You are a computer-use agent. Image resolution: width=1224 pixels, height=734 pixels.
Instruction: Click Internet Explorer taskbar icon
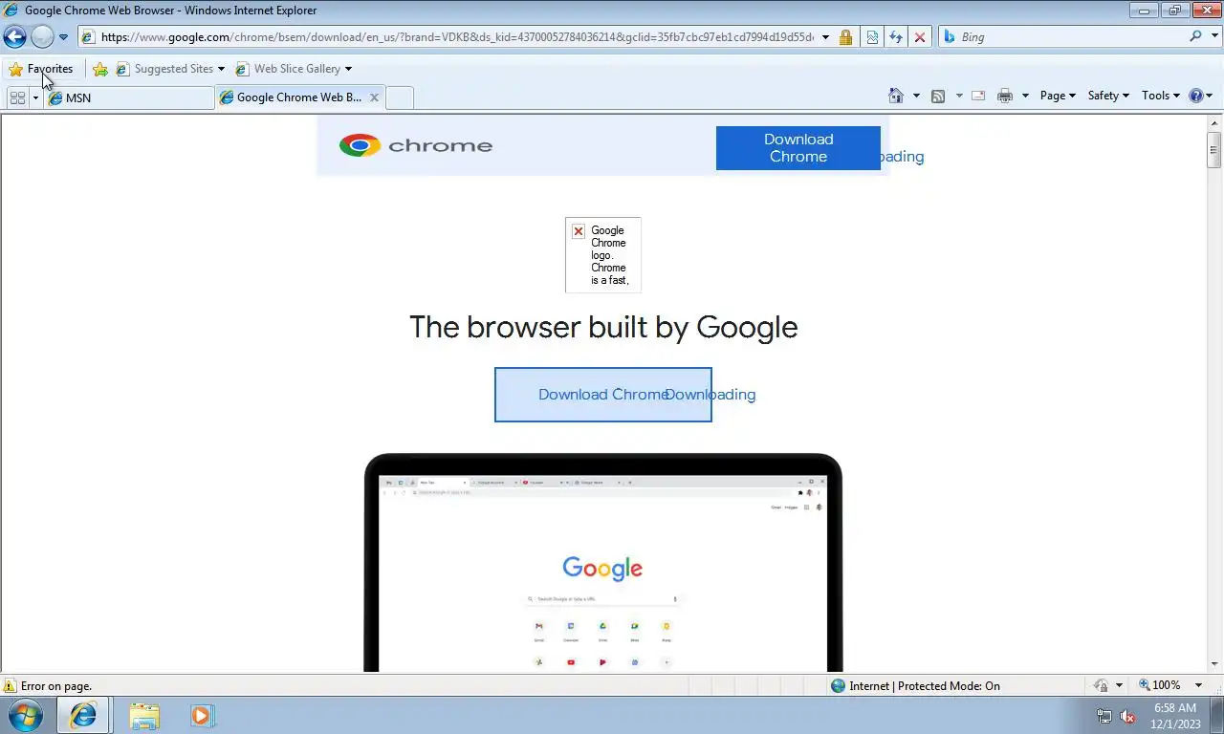coord(83,715)
